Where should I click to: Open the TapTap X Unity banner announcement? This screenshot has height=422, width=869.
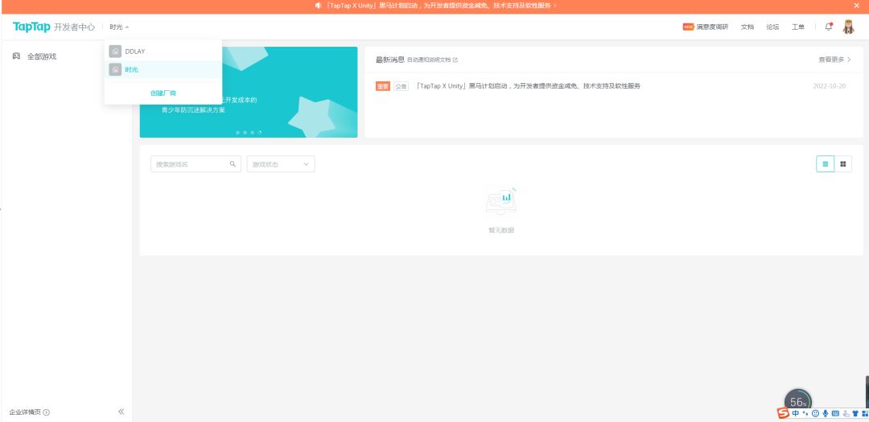tap(440, 6)
